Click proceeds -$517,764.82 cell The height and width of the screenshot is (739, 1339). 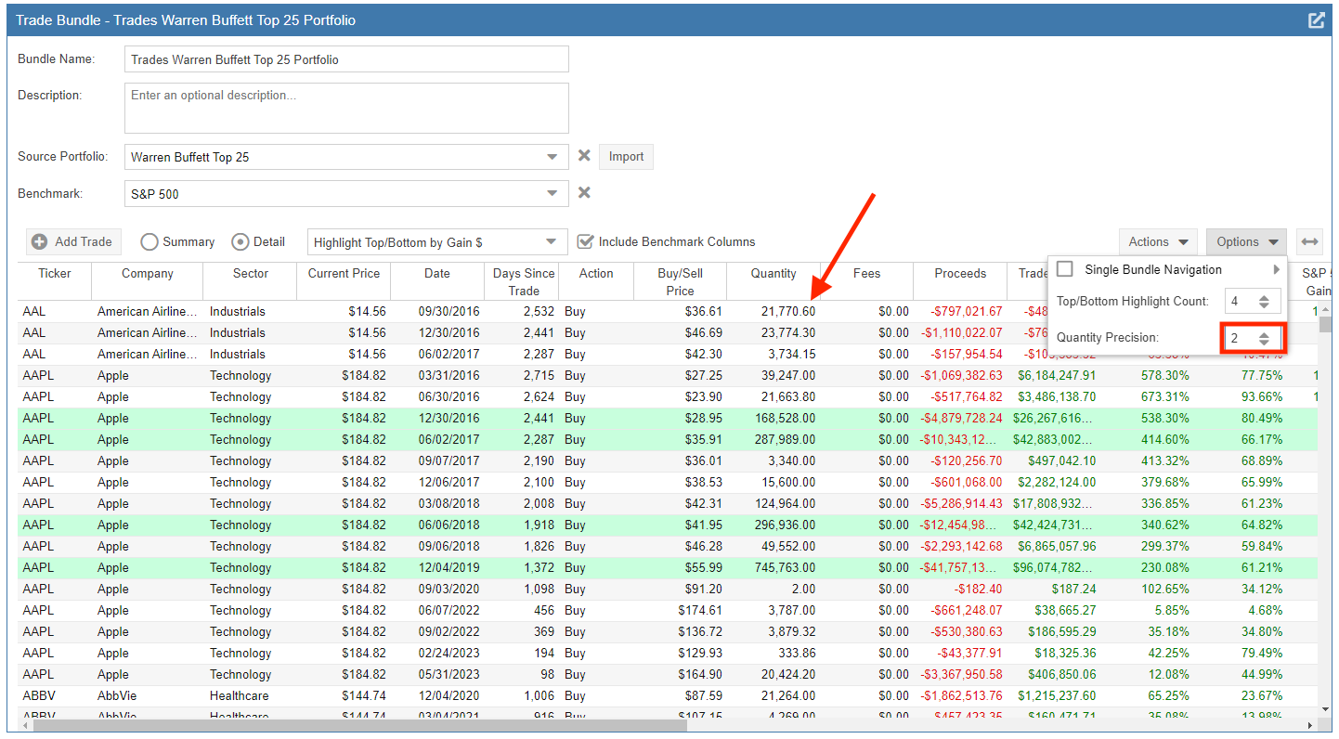961,396
